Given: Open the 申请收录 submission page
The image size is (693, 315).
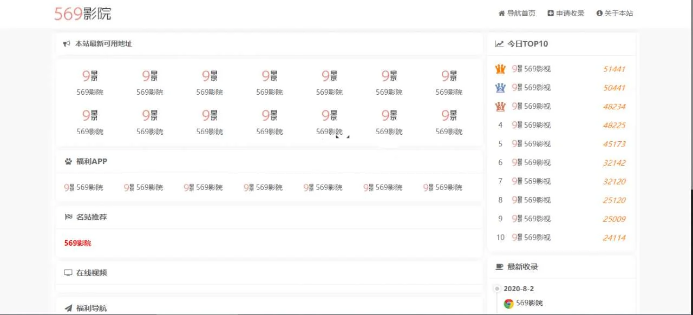Looking at the screenshot, I should [566, 14].
